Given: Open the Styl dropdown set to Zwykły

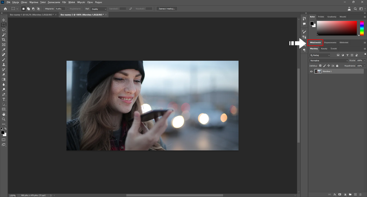Looking at the screenshot, I should coord(98,9).
